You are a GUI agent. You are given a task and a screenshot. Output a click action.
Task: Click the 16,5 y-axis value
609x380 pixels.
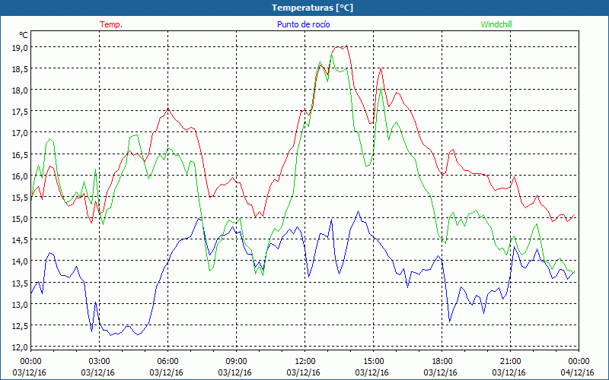[21, 154]
